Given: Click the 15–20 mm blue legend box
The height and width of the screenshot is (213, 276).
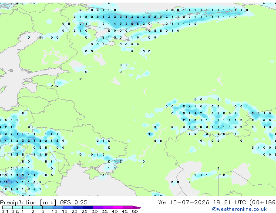Looking at the screenshot, I should [68, 207].
